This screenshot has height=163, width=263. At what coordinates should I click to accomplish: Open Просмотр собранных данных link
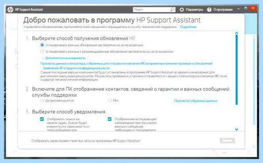(196, 101)
